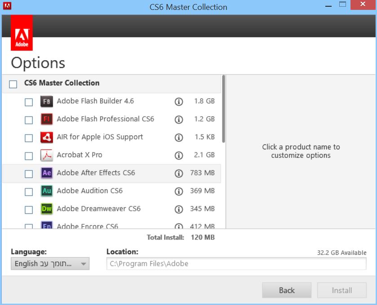Minimize the CS6 Master Collection window
The image size is (377, 305).
(x=328, y=5)
